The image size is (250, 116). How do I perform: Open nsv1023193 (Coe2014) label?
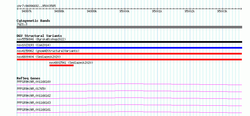pyautogui.click(x=34, y=45)
